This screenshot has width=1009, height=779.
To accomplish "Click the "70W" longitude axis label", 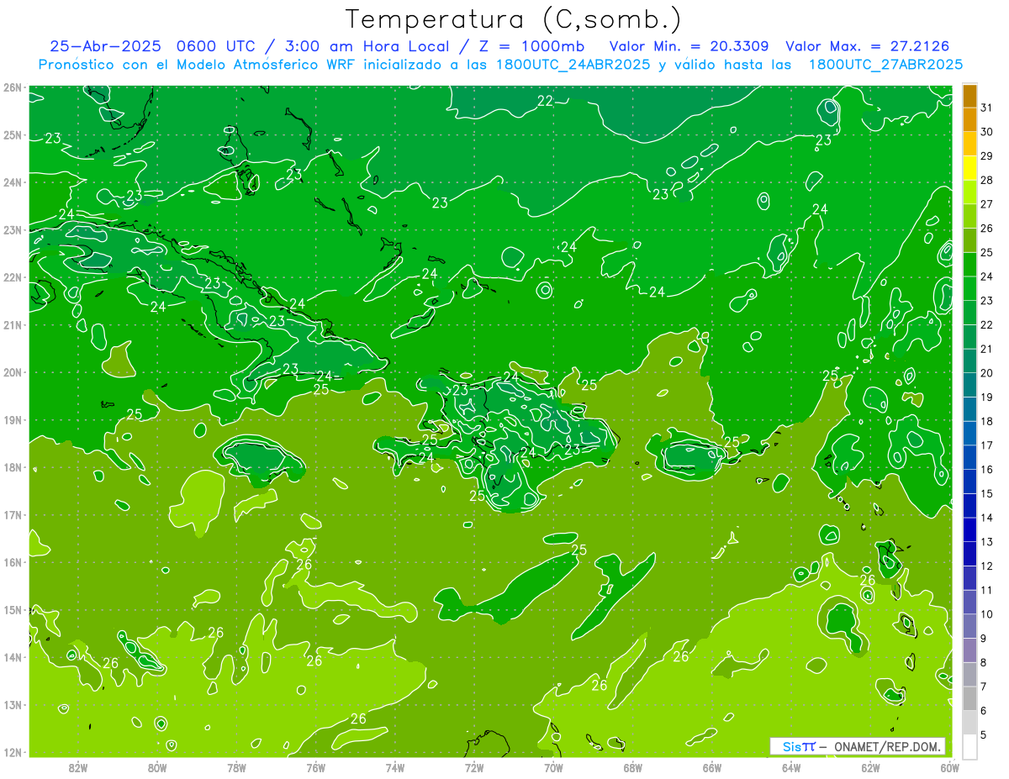I will (553, 767).
